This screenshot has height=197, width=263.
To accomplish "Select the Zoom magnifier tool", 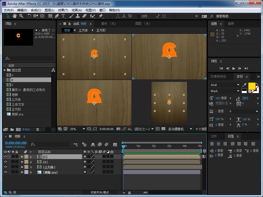I will point(21,16).
